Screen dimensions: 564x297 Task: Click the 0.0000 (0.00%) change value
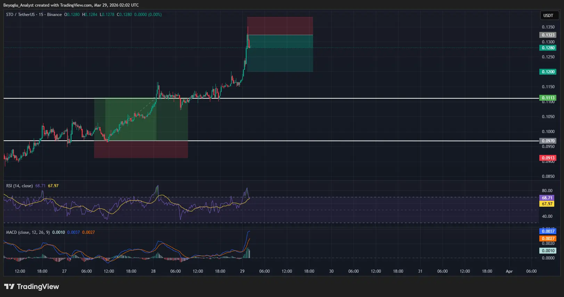(x=148, y=15)
